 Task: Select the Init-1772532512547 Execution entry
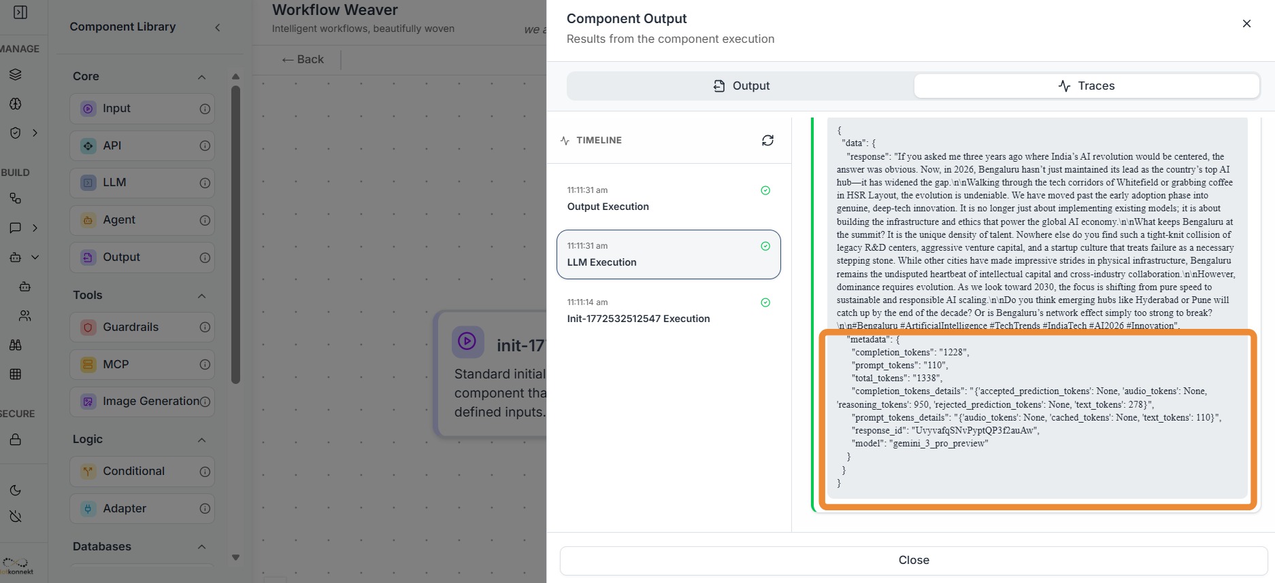click(x=668, y=311)
